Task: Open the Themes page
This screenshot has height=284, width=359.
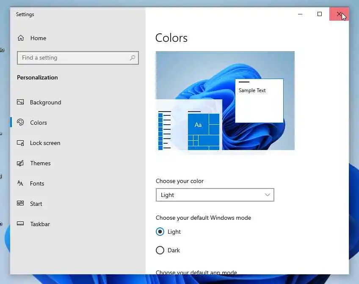Action: 40,163
